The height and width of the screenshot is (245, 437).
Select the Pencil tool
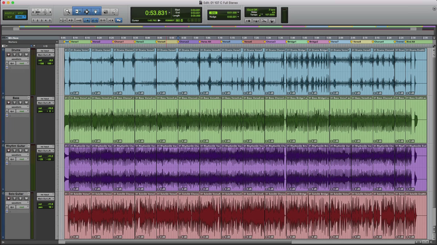(114, 12)
